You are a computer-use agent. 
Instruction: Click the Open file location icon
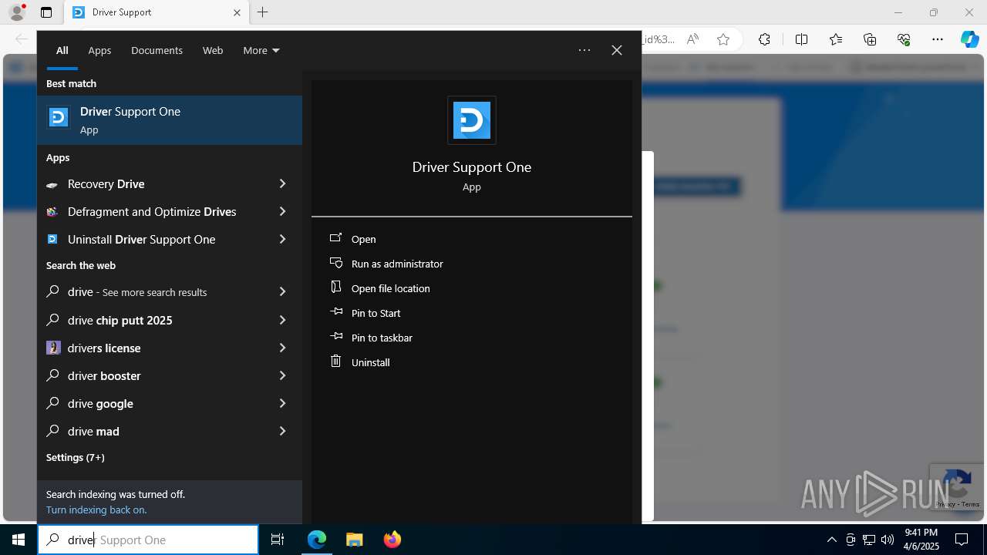pyautogui.click(x=335, y=288)
